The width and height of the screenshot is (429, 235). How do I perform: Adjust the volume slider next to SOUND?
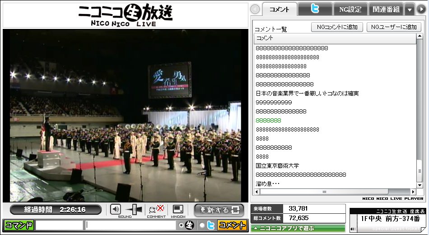click(134, 210)
